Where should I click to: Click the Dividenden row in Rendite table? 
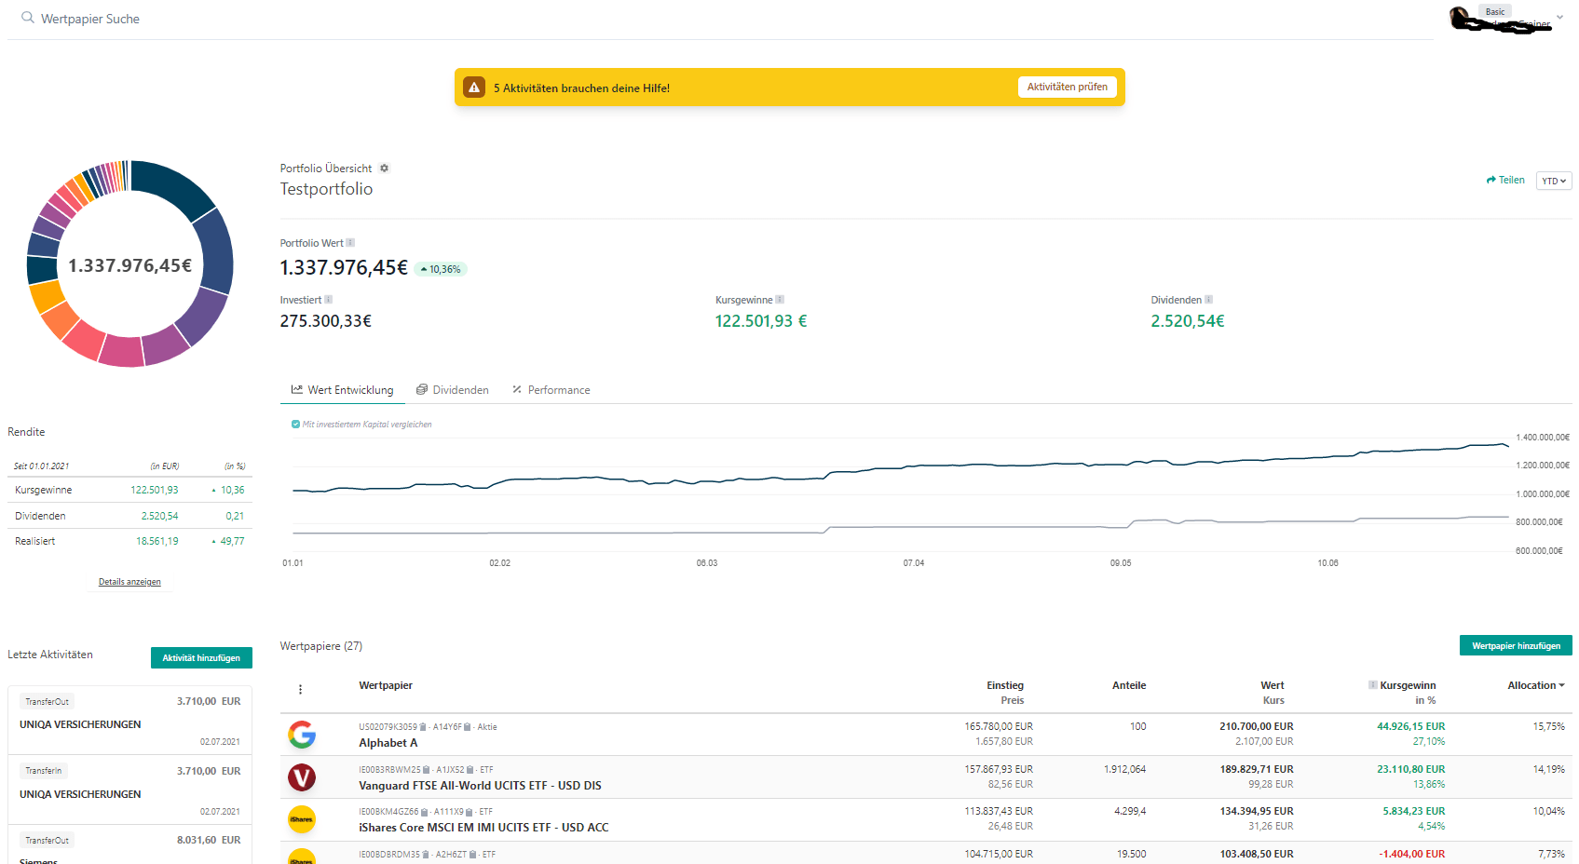click(129, 516)
